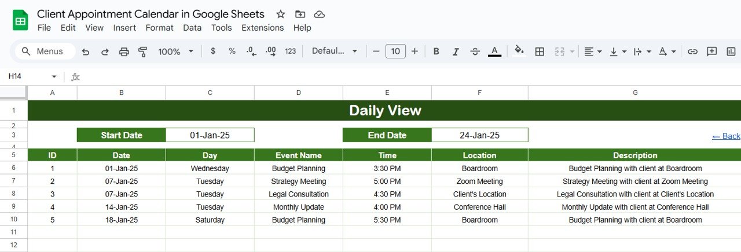Toggle italic formatting
The image size is (741, 252).
(x=456, y=51)
